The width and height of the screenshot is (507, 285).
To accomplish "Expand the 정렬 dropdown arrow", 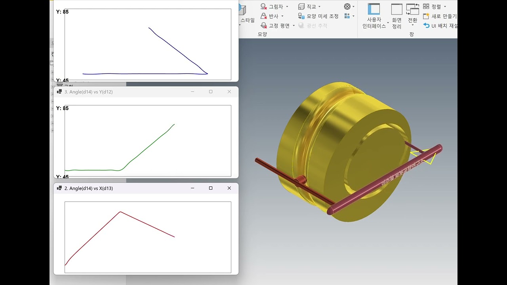I will tap(444, 7).
